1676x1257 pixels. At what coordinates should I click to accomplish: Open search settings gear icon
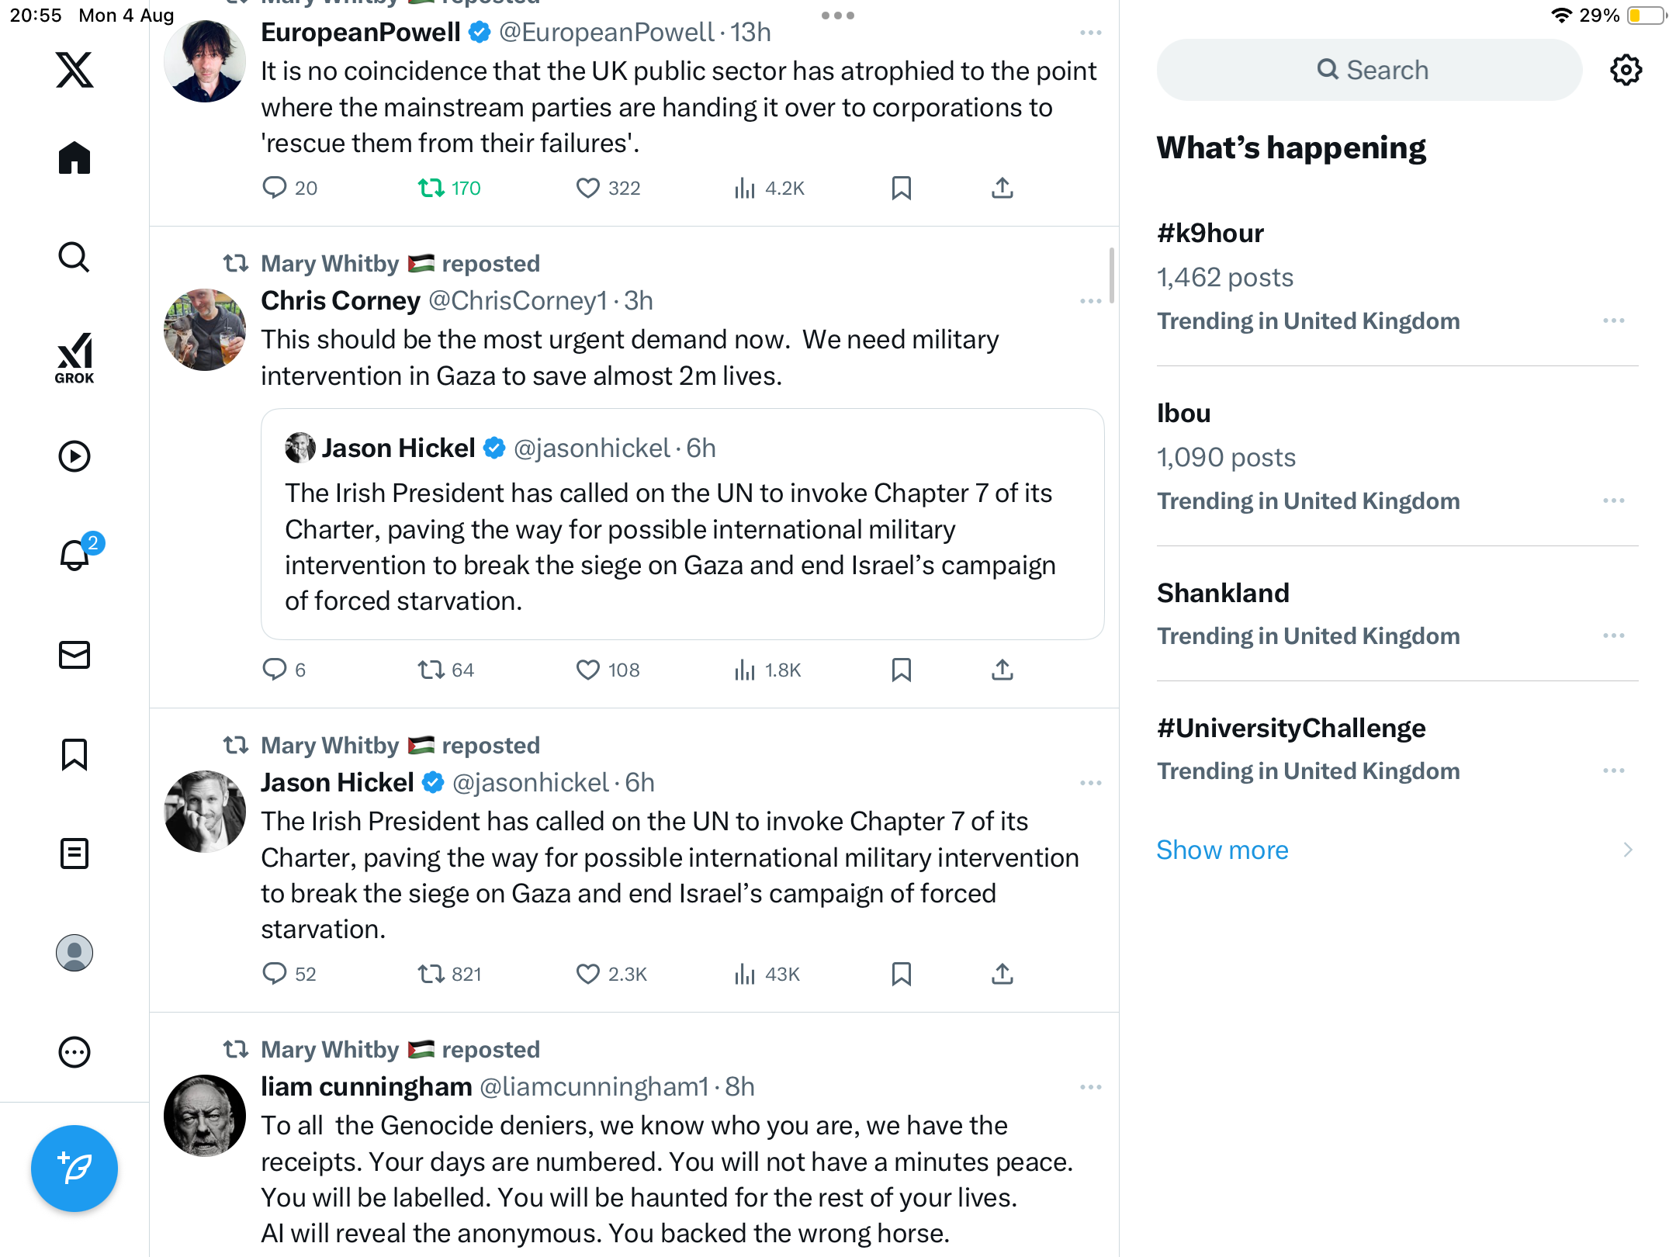point(1626,70)
